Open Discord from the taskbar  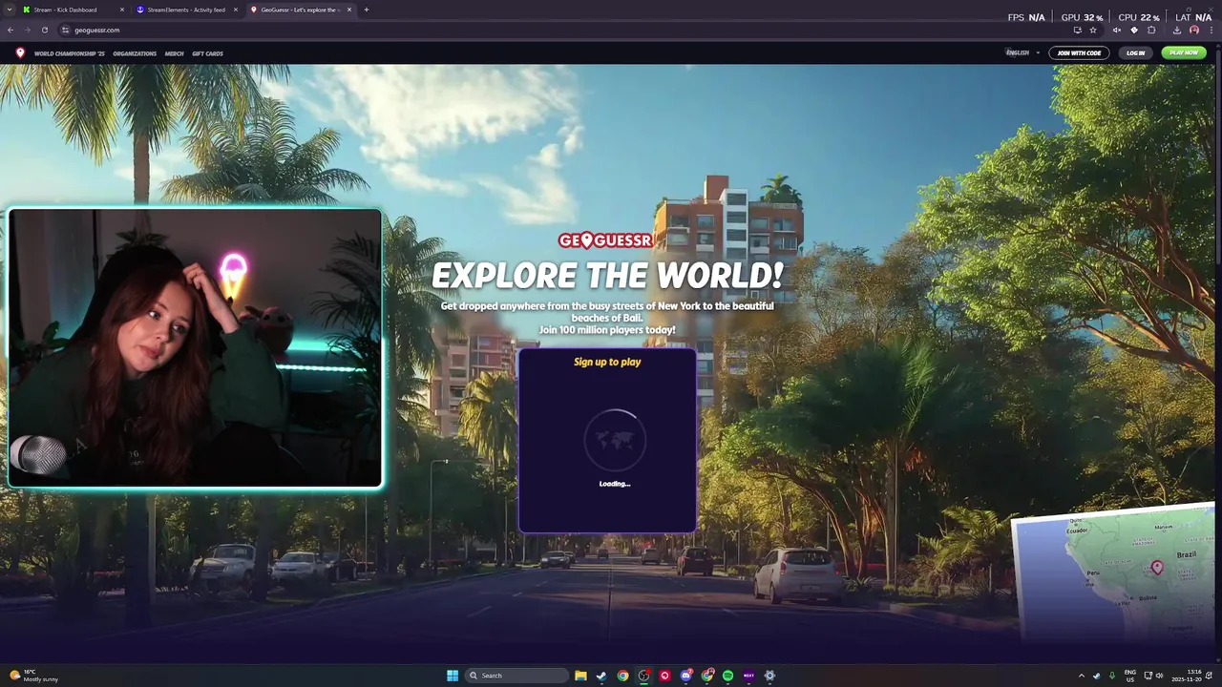[x=685, y=676]
